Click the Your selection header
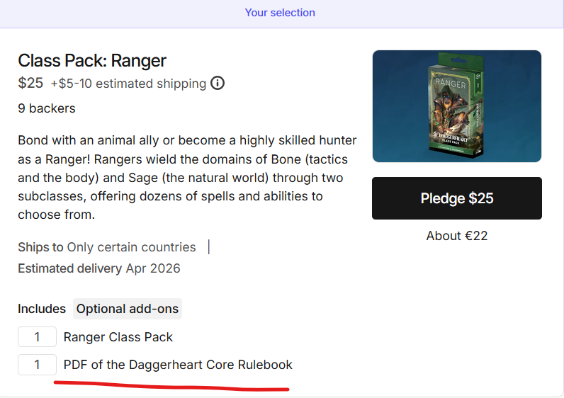The width and height of the screenshot is (564, 398). (x=280, y=13)
